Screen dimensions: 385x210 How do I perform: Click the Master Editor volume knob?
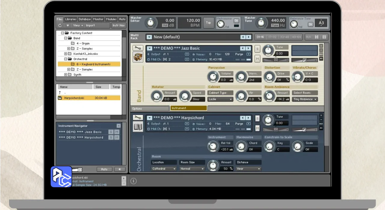tap(151, 22)
